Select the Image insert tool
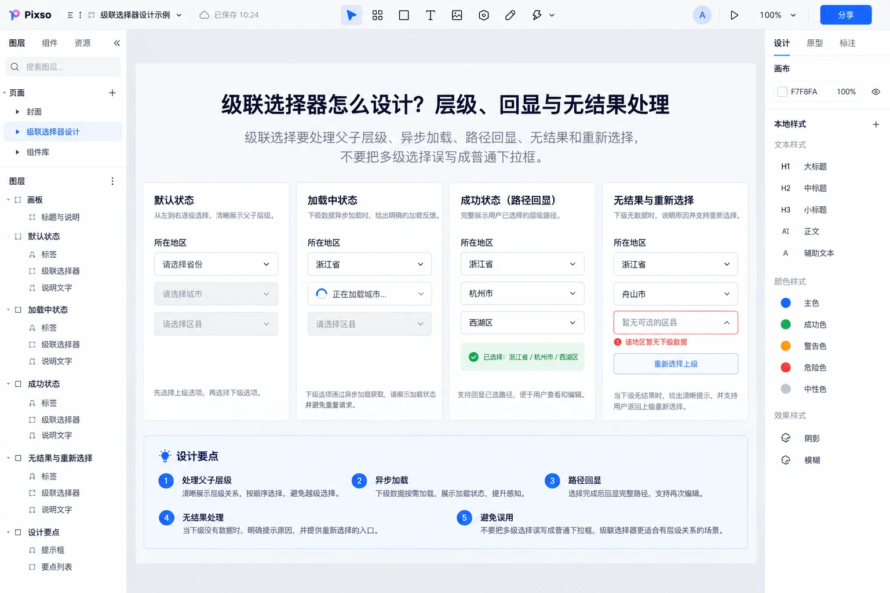Viewport: 890px width, 593px height. coord(457,15)
